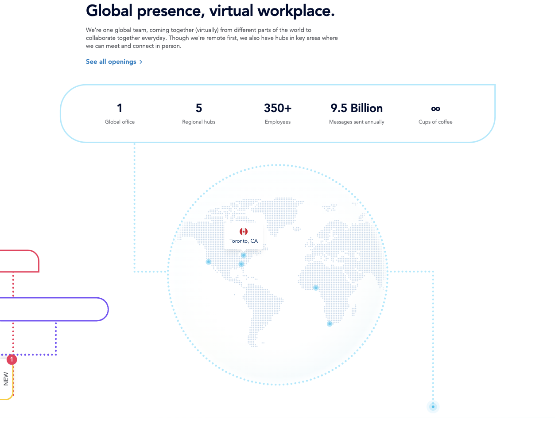Click the blue marker on western North America

point(208,262)
